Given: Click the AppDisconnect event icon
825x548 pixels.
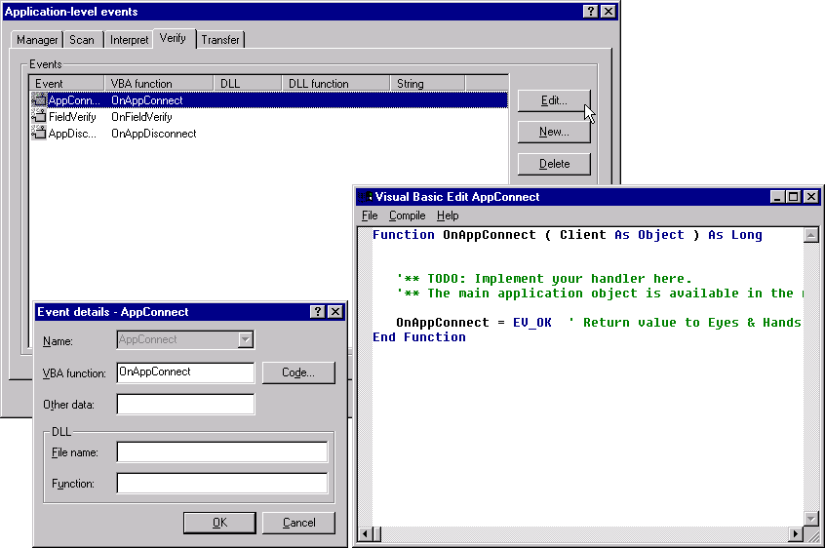Looking at the screenshot, I should pyautogui.click(x=39, y=134).
